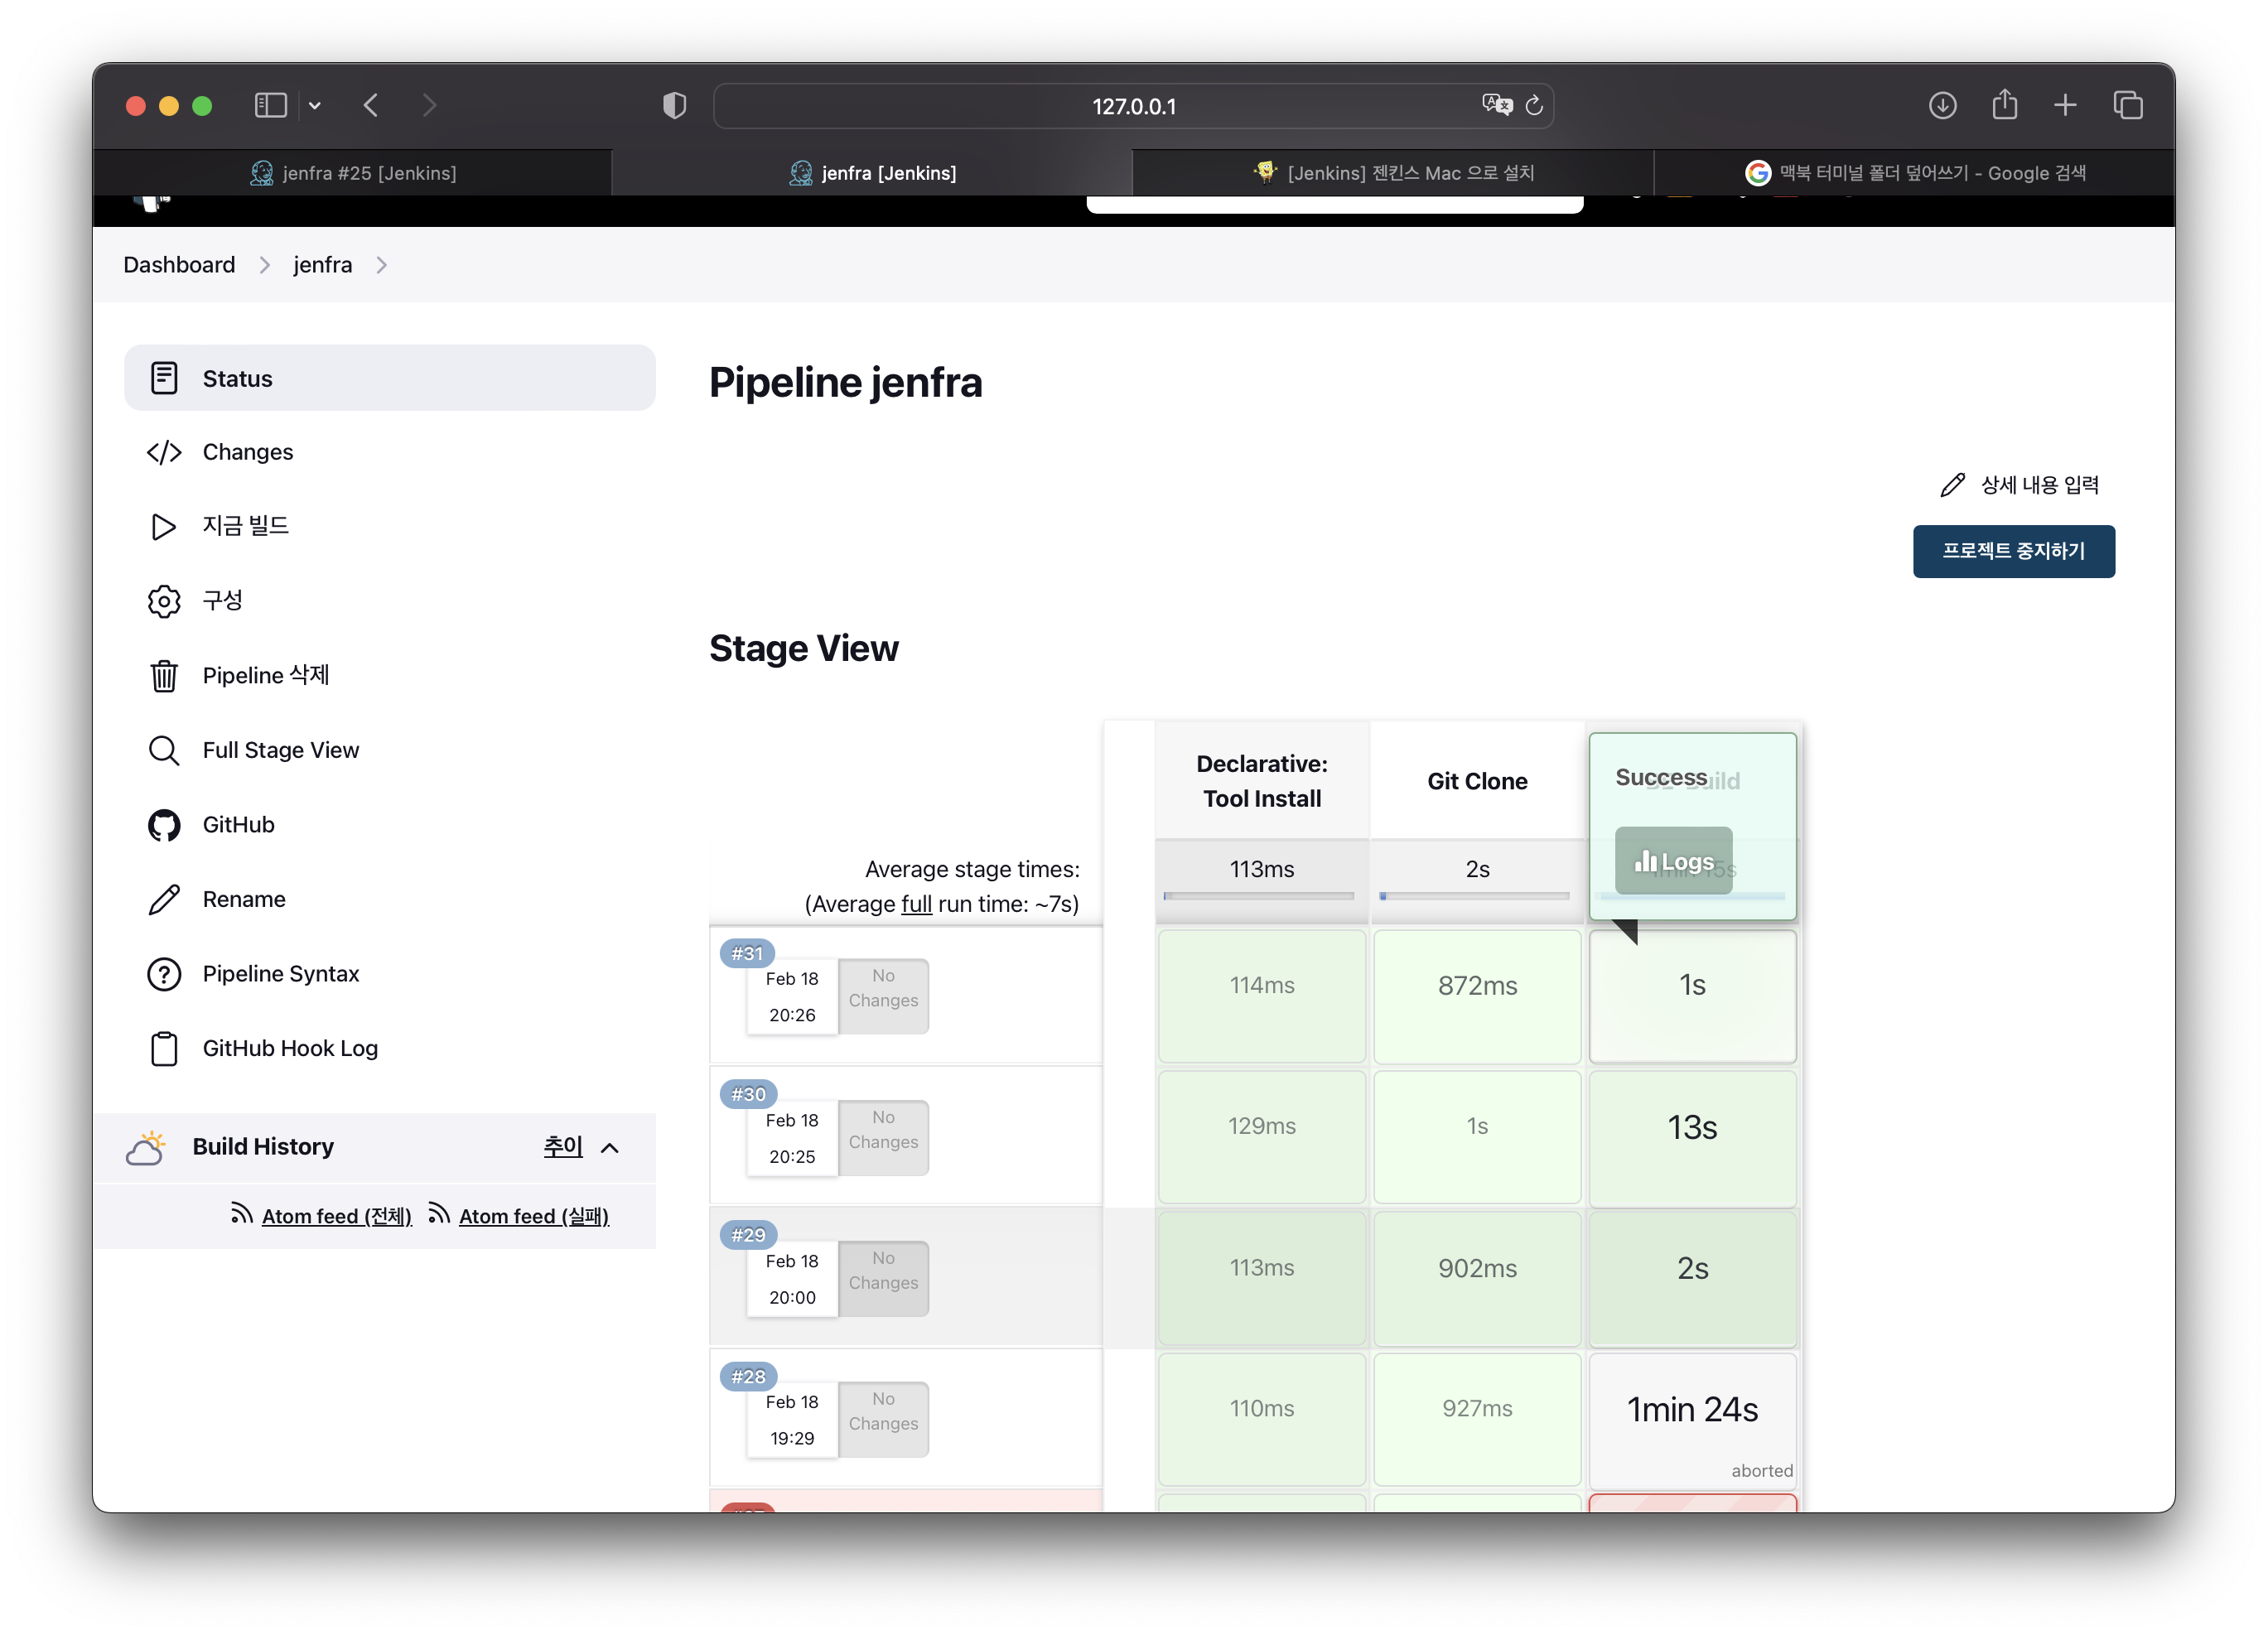Open 구성 gear settings icon
Viewport: 2268px width, 1635px height.
coord(164,601)
